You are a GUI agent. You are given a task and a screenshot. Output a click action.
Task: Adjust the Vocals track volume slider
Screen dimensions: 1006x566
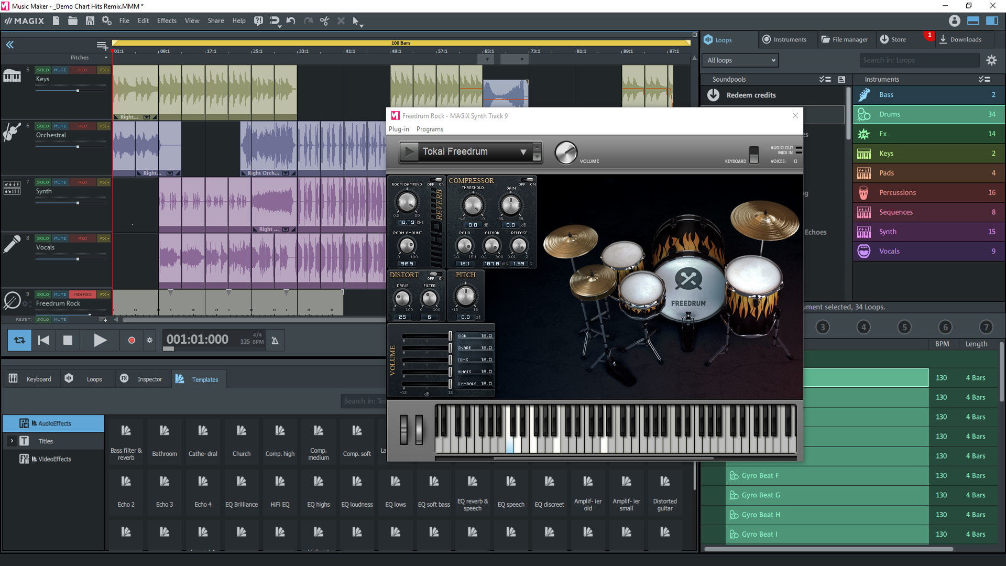[78, 259]
